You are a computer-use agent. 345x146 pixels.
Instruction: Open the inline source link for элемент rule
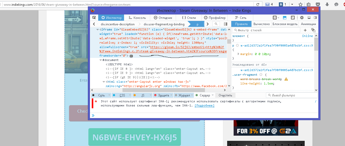(x=307, y=36)
